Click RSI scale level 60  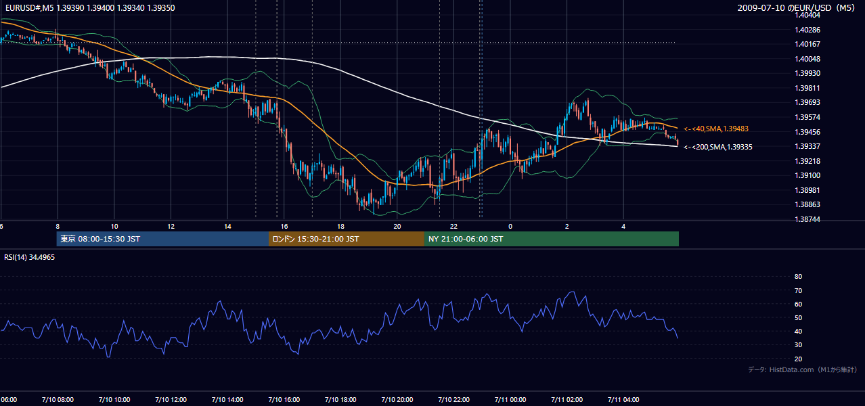pos(798,304)
